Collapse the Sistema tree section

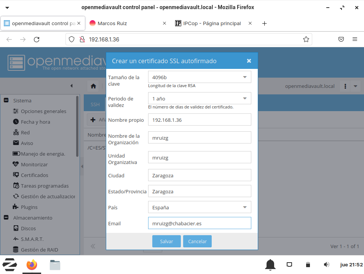click(6, 100)
